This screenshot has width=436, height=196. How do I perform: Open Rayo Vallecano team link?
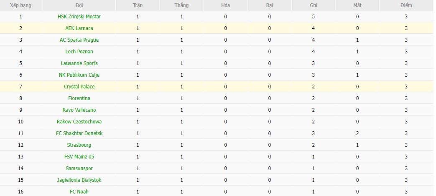click(79, 110)
